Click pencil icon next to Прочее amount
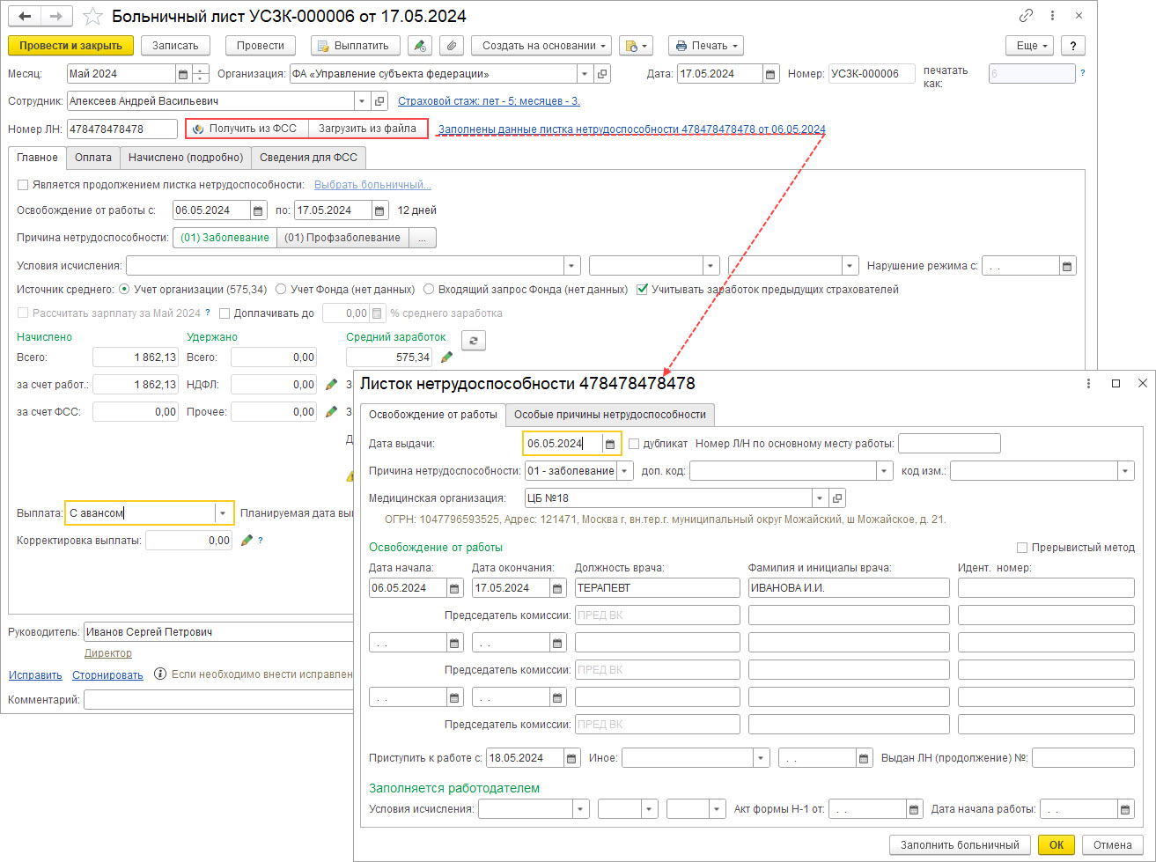This screenshot has height=862, width=1156. pyautogui.click(x=332, y=411)
